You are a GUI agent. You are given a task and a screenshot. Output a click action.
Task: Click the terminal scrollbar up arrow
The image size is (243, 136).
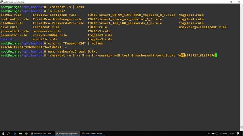coord(241,5)
